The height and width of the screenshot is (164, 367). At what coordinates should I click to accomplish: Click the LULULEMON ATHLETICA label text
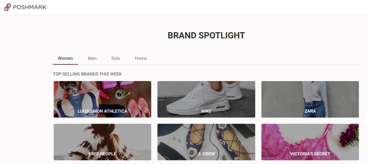[x=102, y=111]
